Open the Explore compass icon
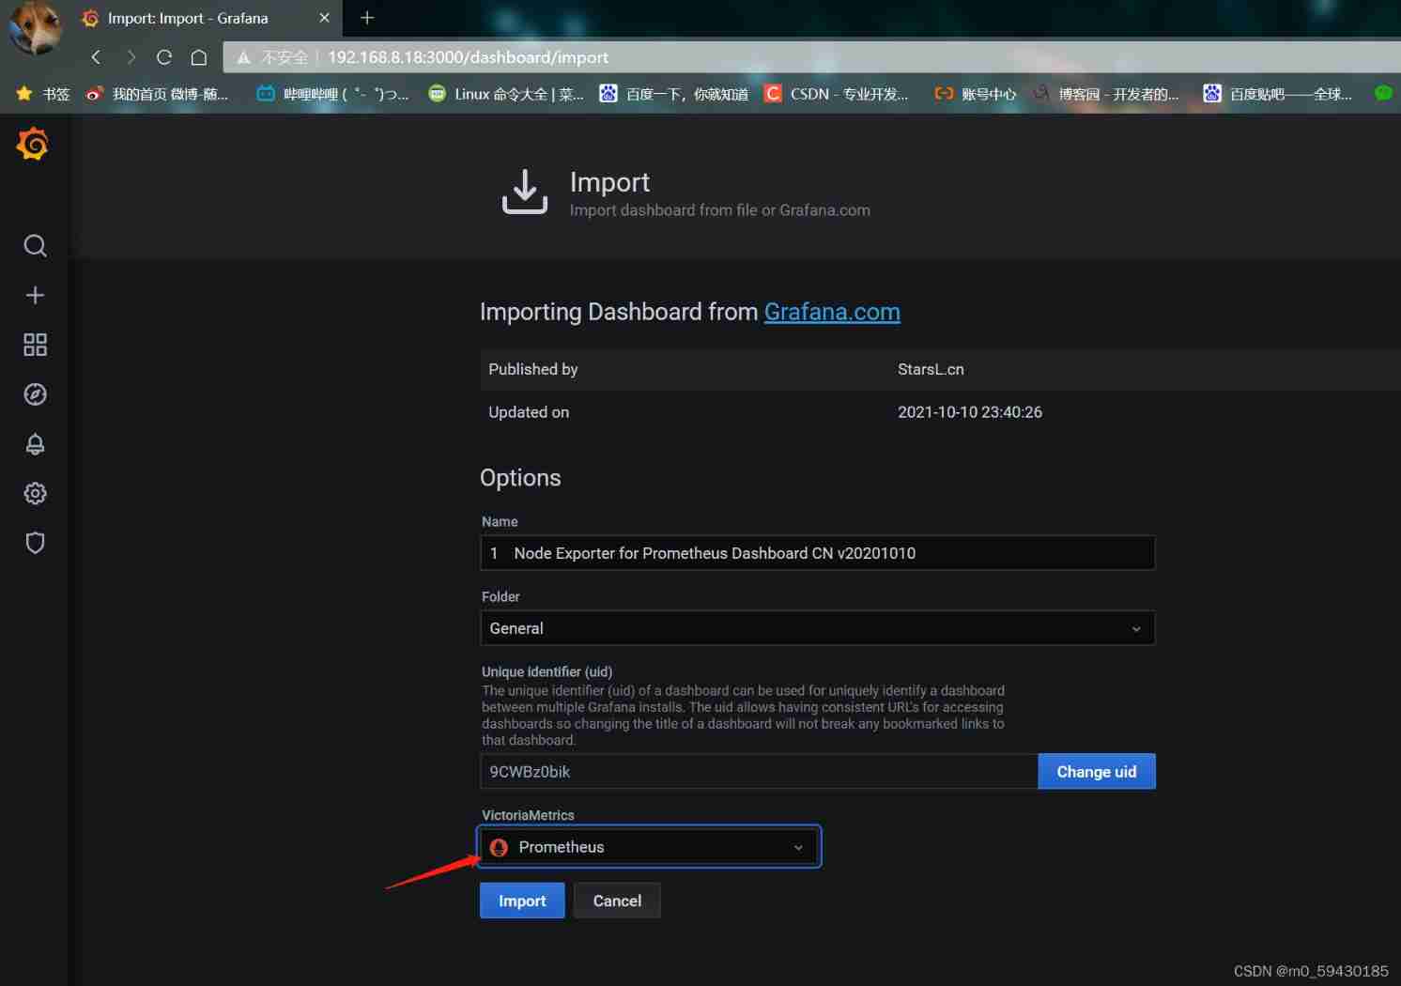The width and height of the screenshot is (1401, 986). (35, 394)
